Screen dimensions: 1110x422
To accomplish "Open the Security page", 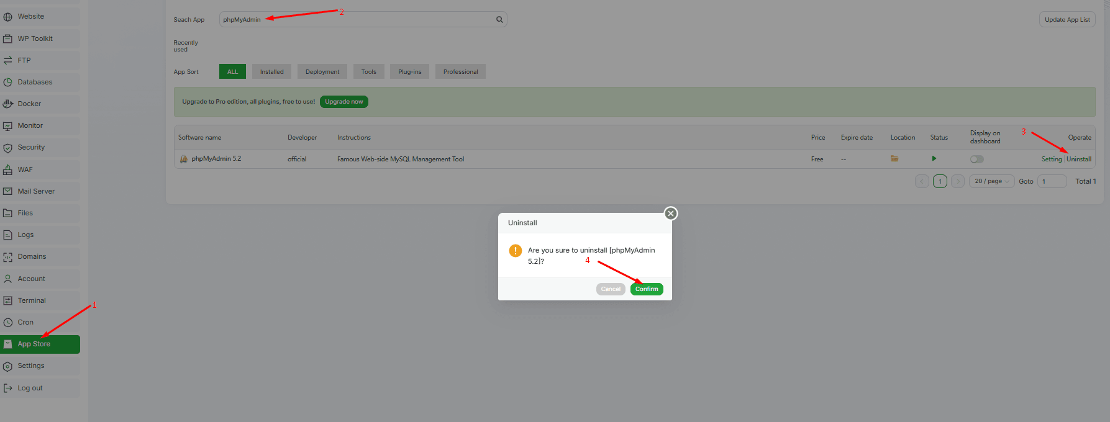I will click(31, 147).
